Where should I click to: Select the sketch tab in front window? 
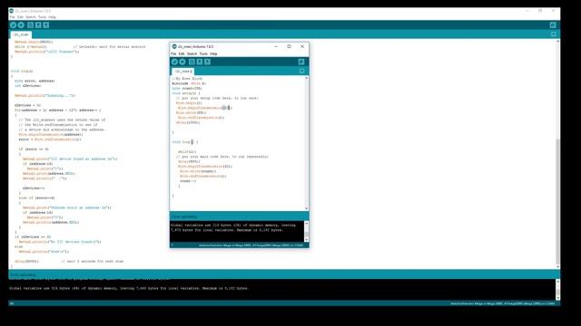tap(182, 71)
